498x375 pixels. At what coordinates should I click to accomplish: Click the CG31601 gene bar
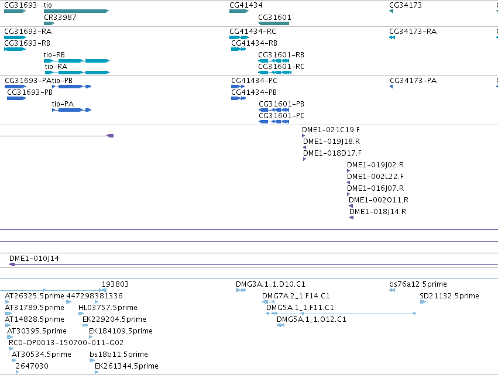273,23
